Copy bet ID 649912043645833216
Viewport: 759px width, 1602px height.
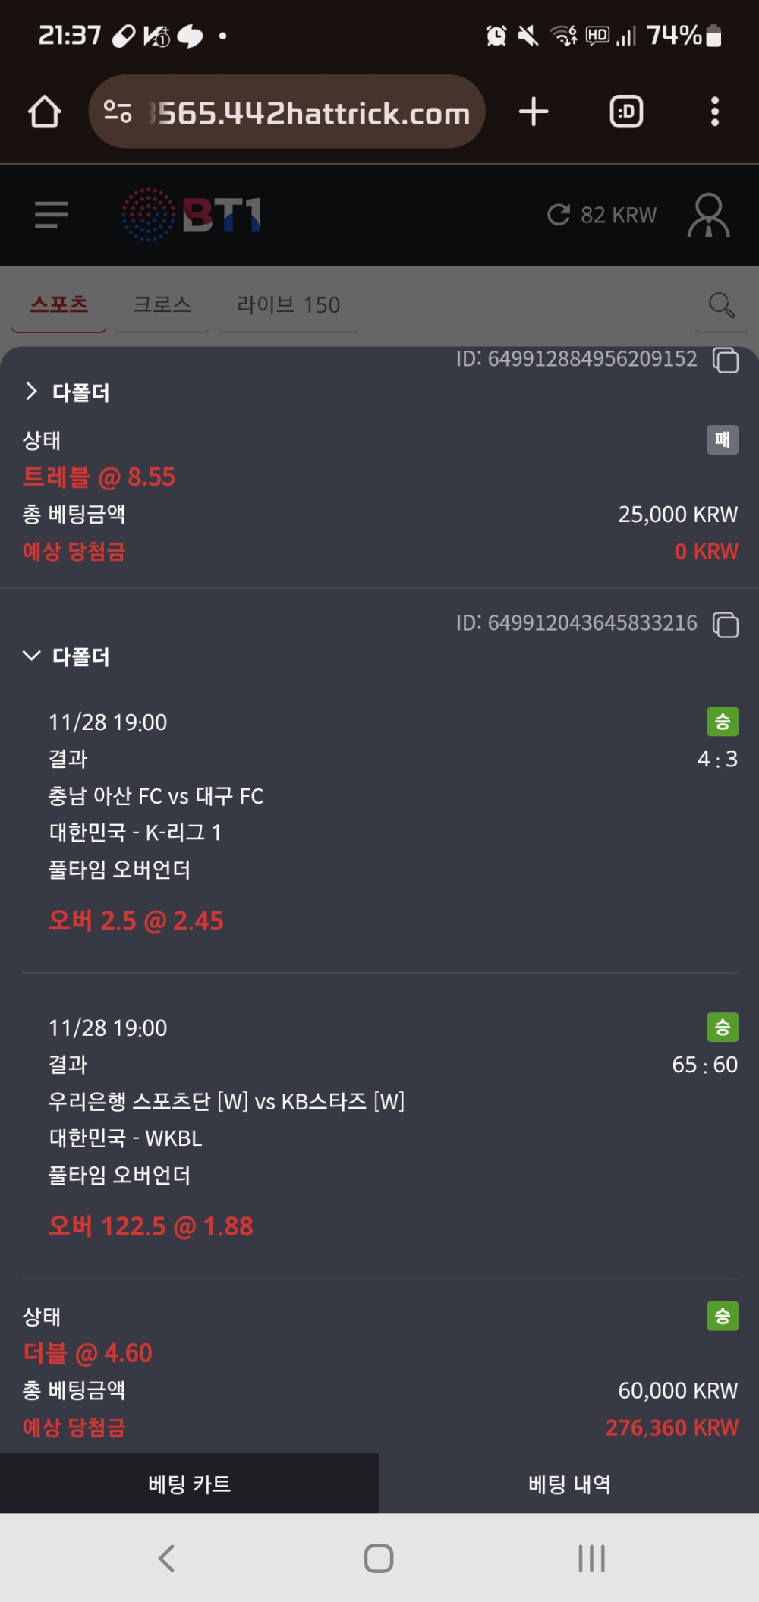(x=726, y=625)
